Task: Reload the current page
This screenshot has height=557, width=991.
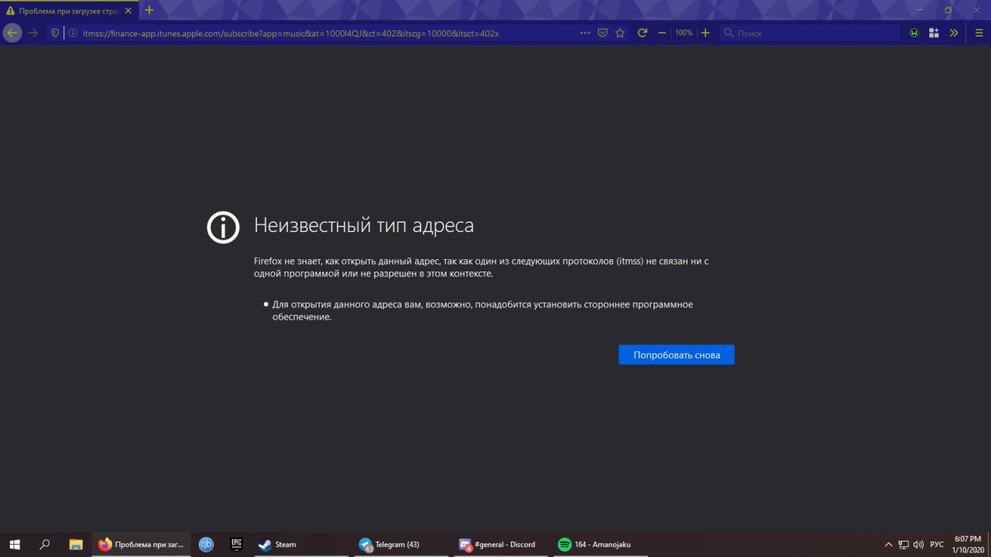Action: [x=642, y=32]
